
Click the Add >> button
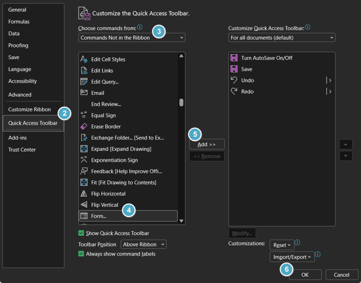click(207, 144)
